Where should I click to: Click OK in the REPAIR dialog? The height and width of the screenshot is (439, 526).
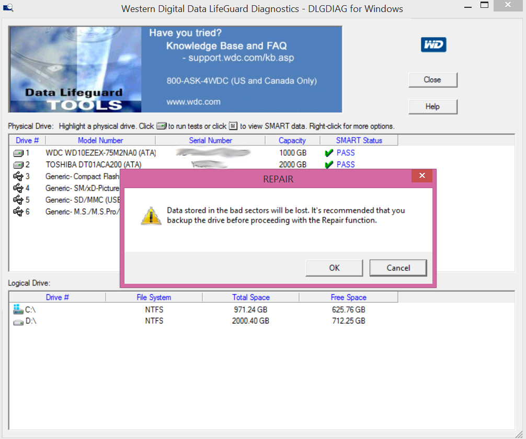coord(334,268)
